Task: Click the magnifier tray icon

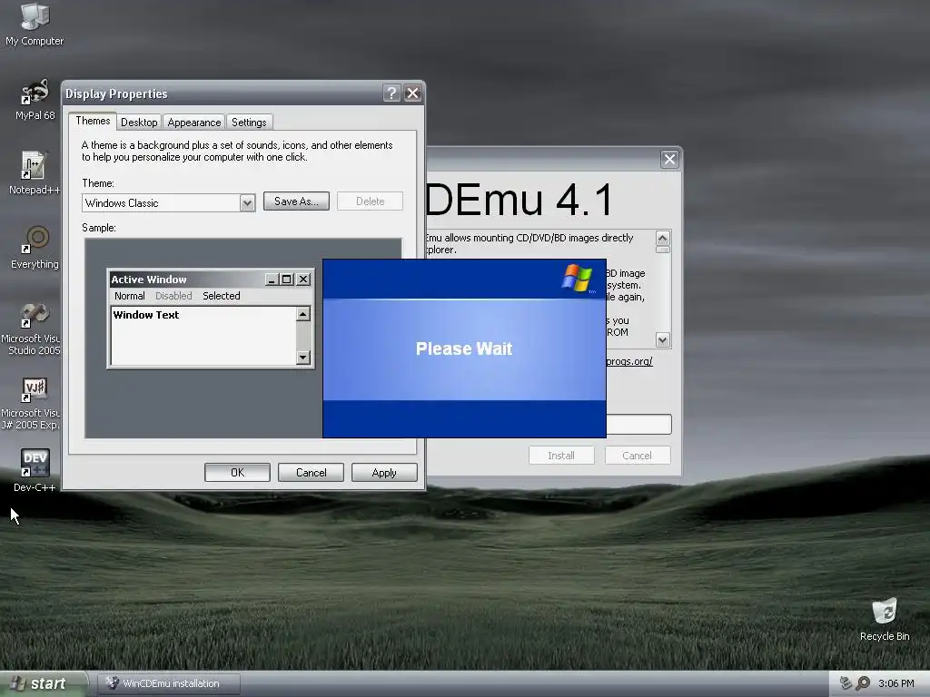Action: click(x=863, y=683)
